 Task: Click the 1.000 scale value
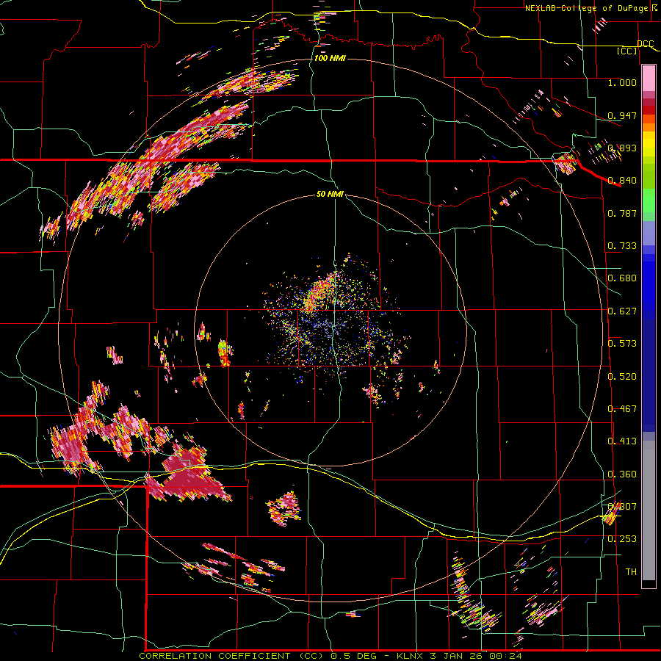point(622,82)
